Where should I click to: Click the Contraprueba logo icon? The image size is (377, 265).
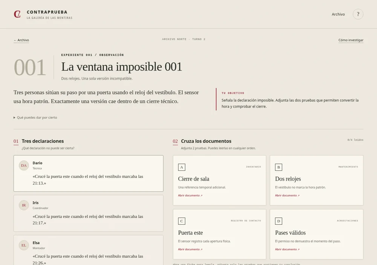17,14
